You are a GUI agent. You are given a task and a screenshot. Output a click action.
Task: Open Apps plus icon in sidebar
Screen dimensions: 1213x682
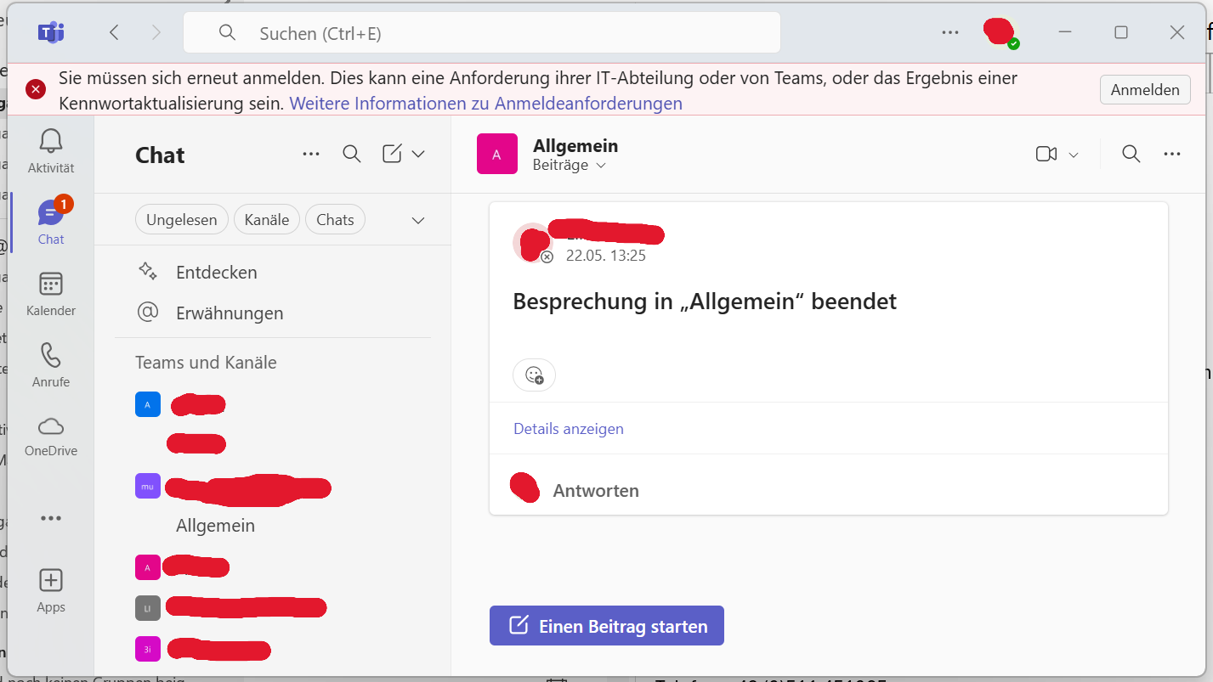[x=51, y=581]
